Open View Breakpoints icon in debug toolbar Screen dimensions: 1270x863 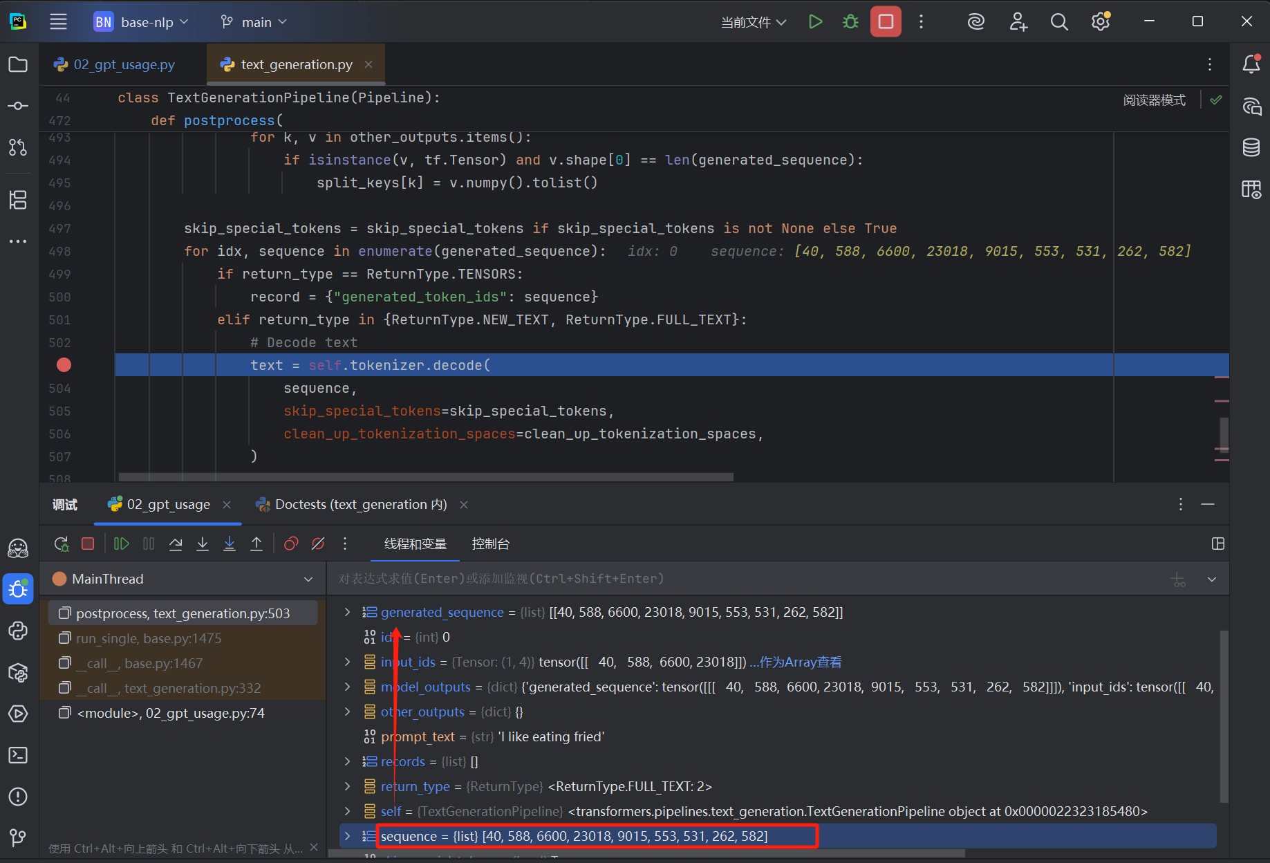tap(291, 544)
